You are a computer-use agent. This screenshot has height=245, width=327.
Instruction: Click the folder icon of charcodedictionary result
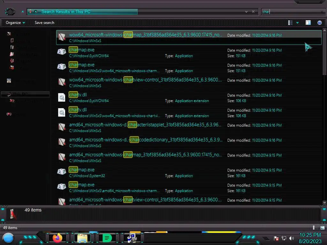62,142
